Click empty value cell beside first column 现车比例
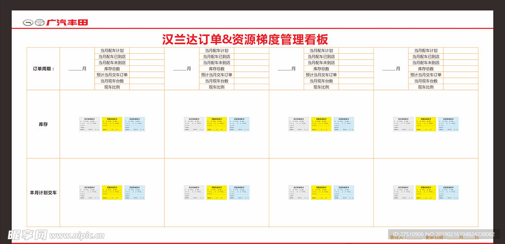 [x=147, y=87]
